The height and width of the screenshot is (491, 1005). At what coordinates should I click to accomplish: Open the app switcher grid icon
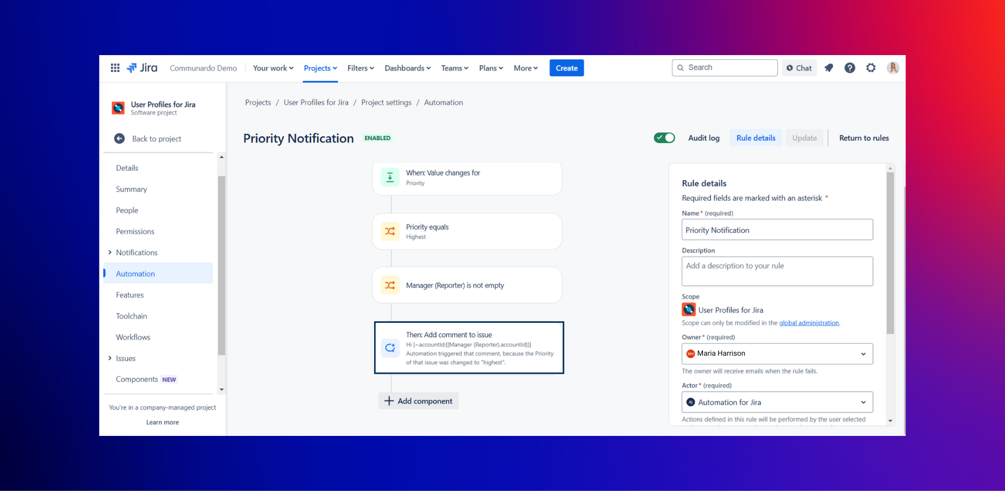[115, 68]
